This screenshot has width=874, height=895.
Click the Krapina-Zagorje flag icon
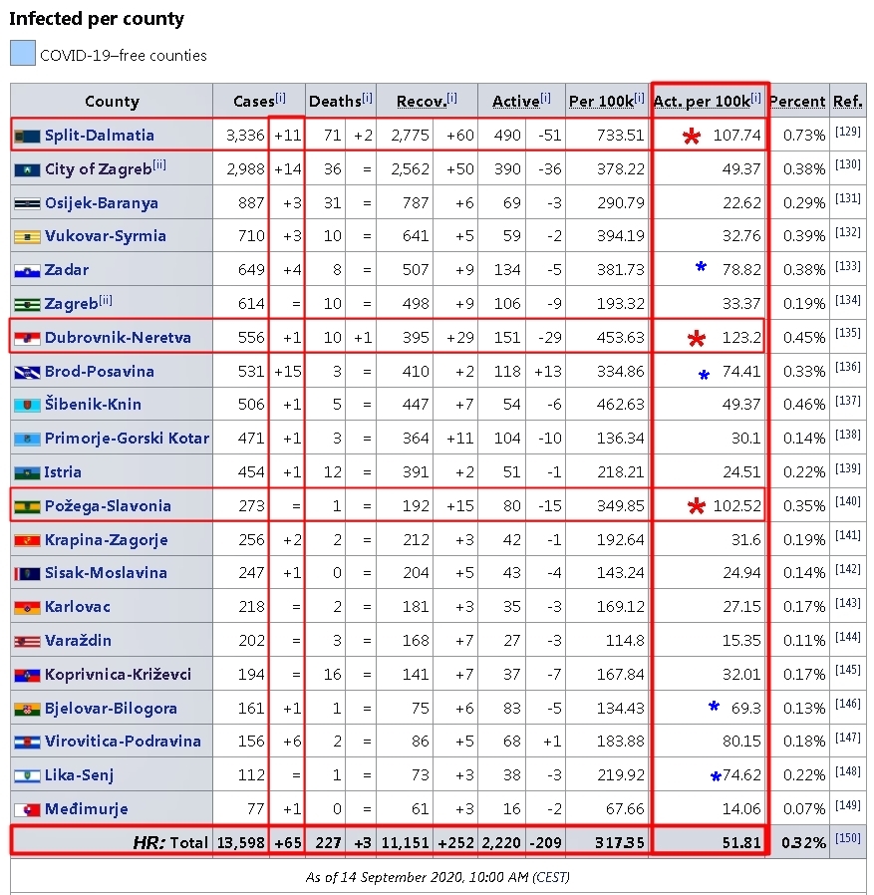pyautogui.click(x=27, y=540)
